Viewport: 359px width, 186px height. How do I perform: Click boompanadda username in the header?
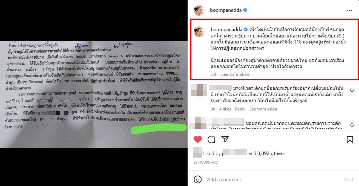(x=226, y=10)
